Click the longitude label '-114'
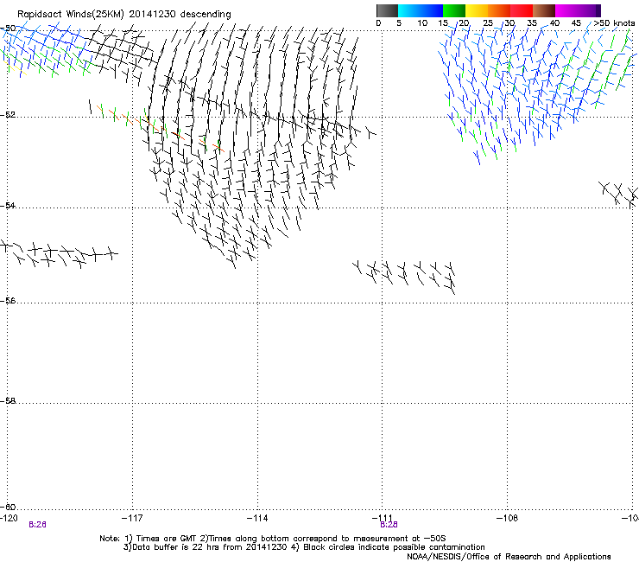The image size is (639, 562). pos(257,518)
